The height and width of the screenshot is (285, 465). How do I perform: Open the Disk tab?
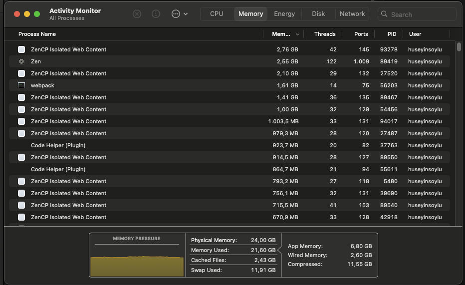click(318, 14)
